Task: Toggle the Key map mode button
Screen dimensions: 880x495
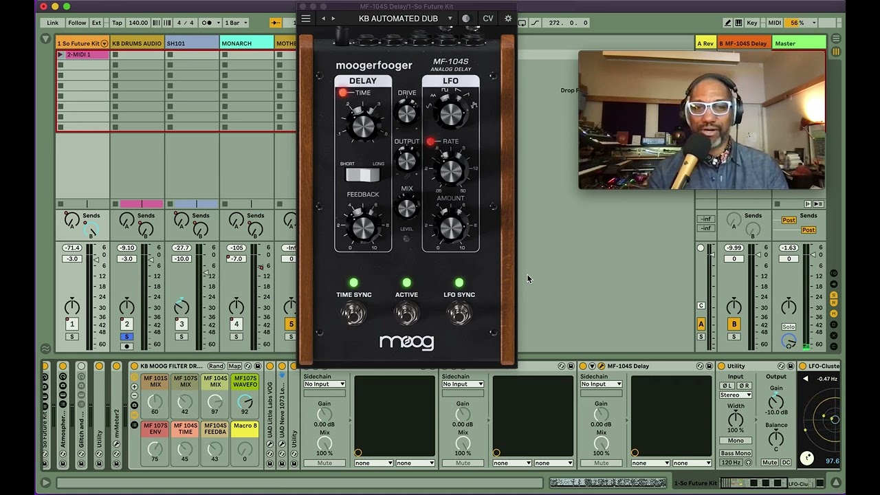Action: click(752, 23)
